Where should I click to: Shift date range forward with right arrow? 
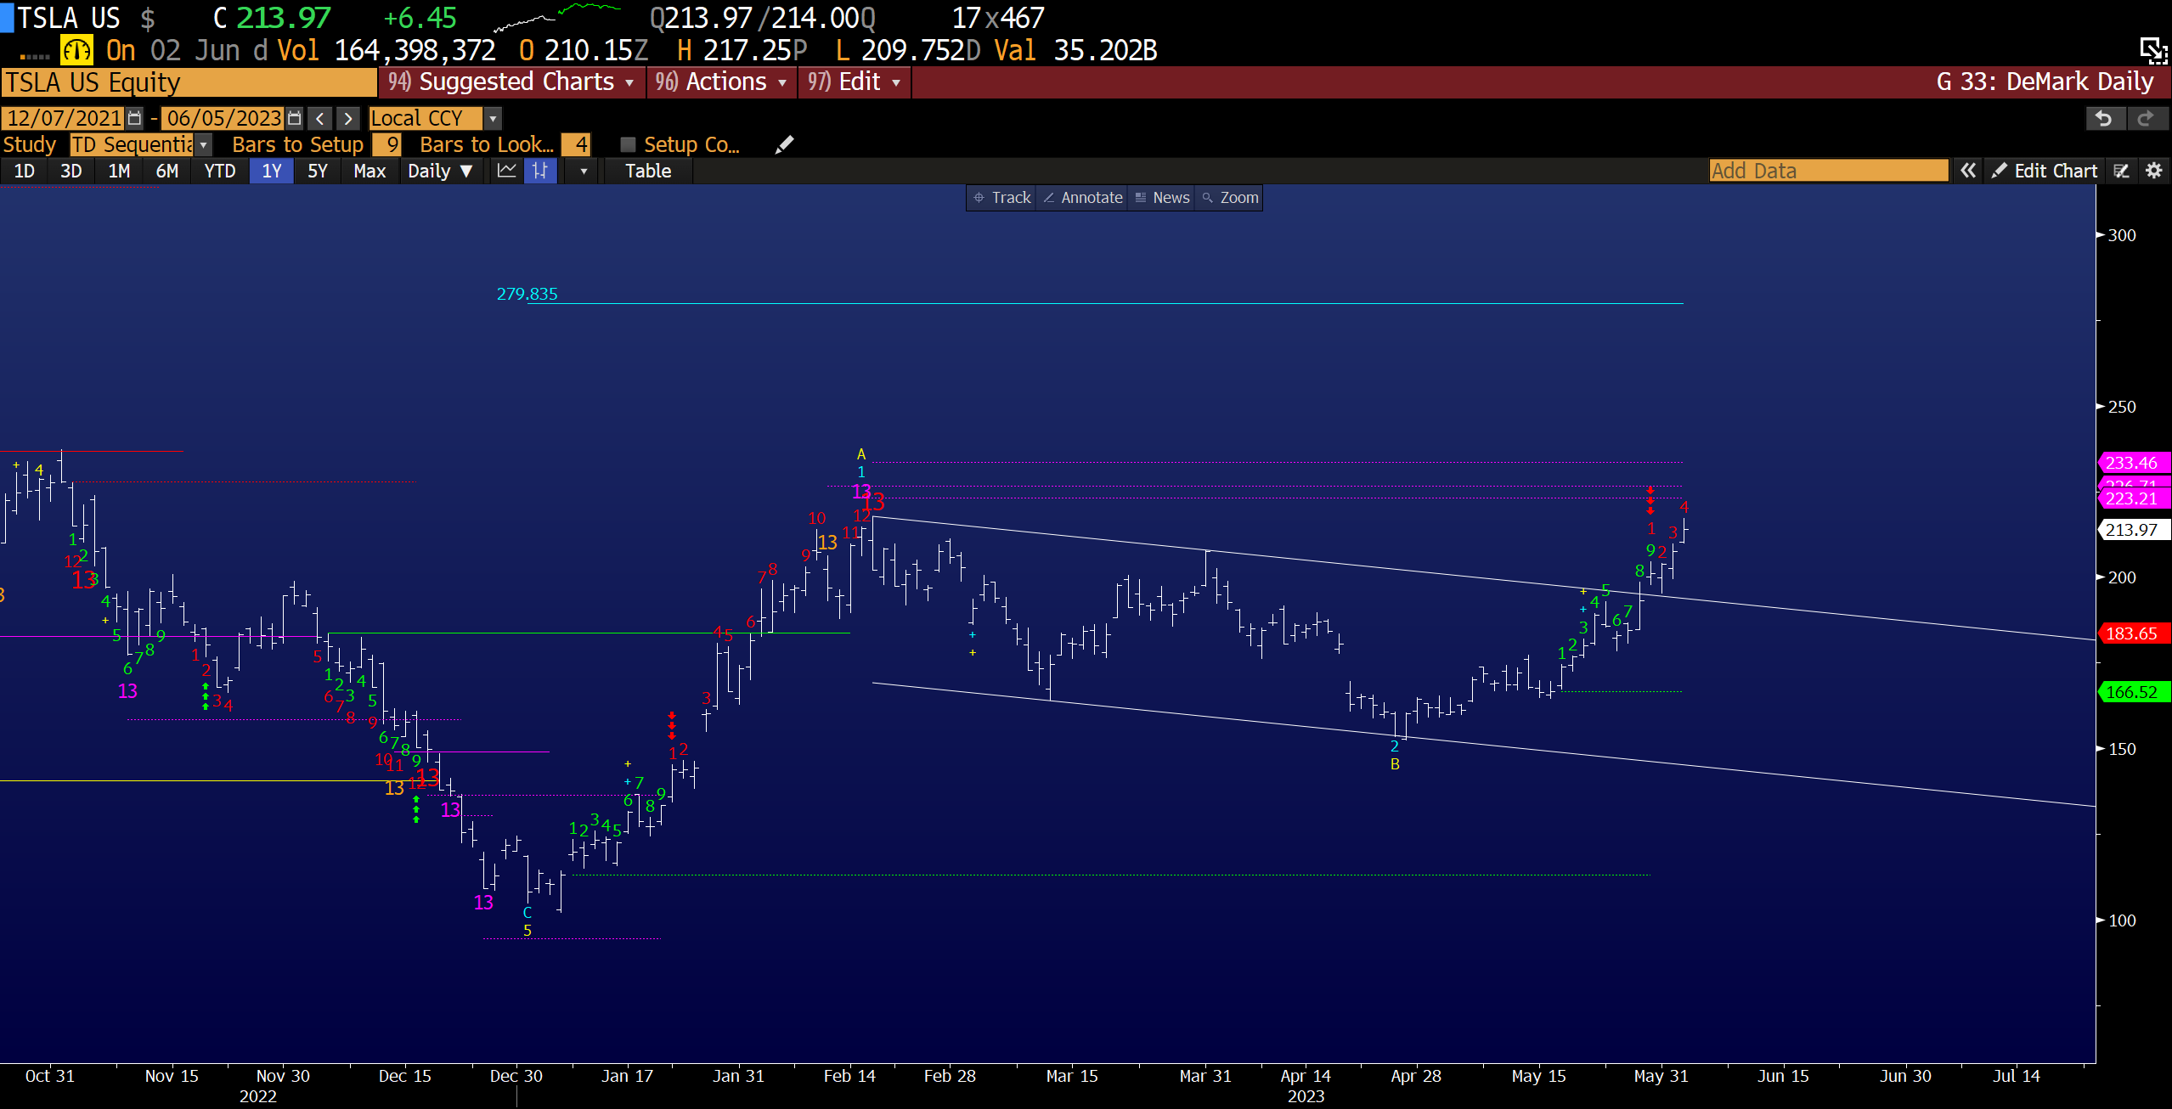[x=348, y=118]
